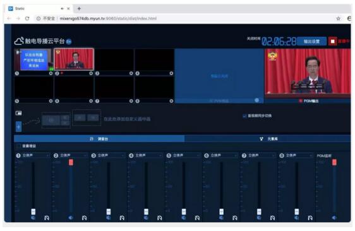Open channel 6 stereo mode dropdown
This screenshot has height=231, width=355.
pyautogui.click(x=224, y=155)
